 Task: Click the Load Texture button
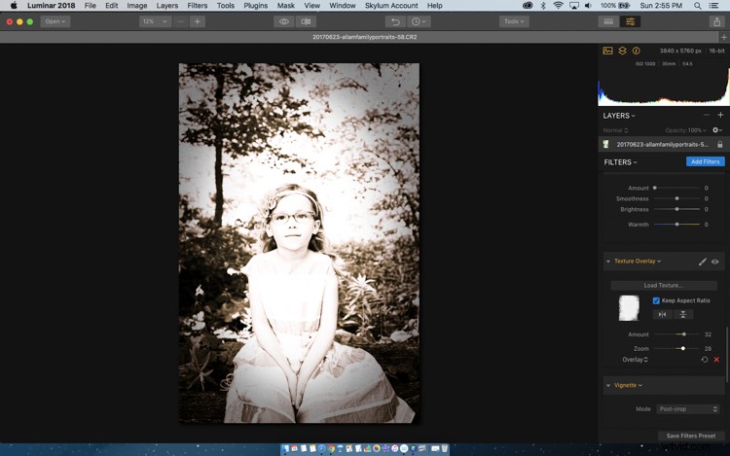664,286
